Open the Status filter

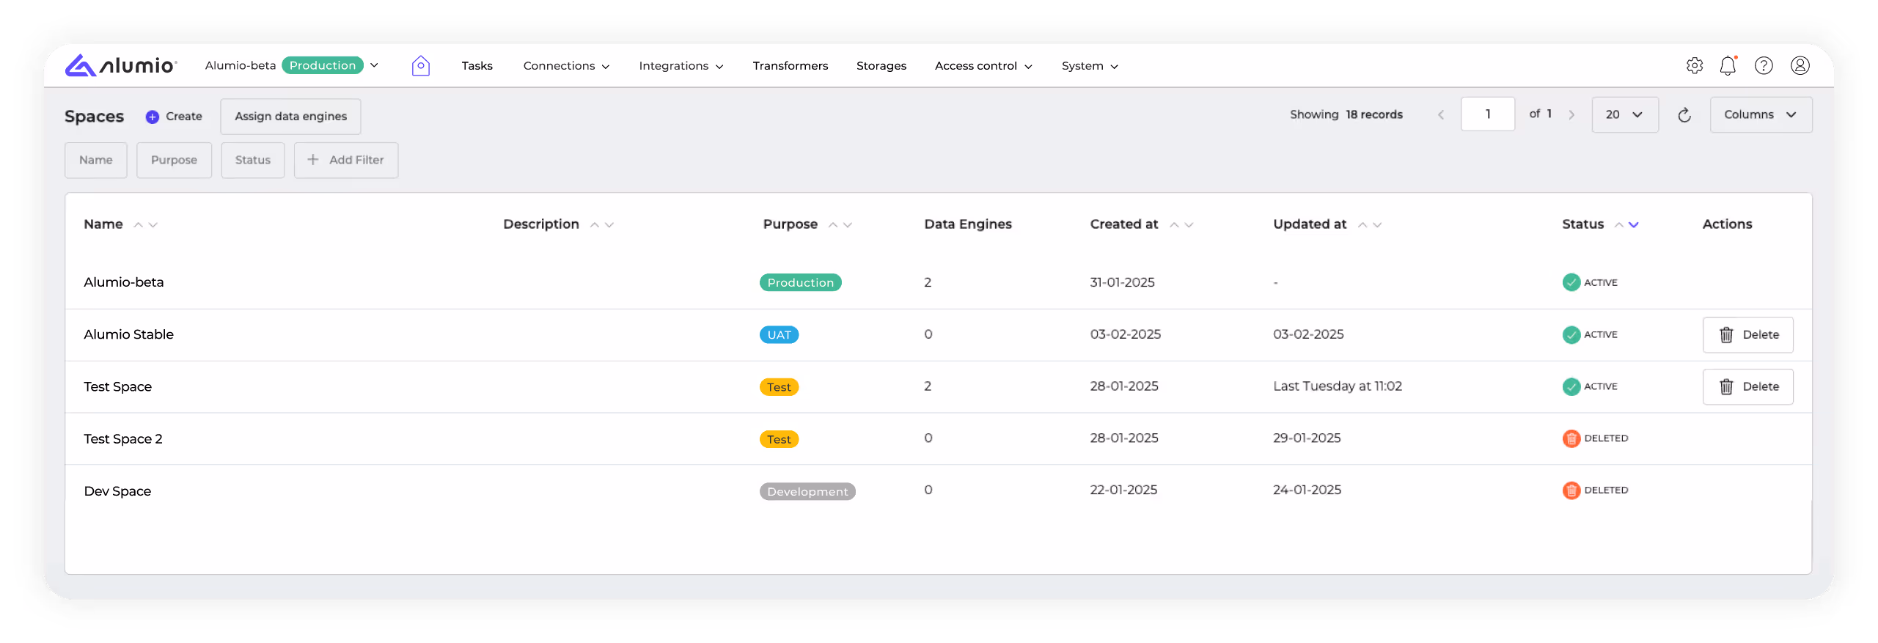pyautogui.click(x=253, y=161)
